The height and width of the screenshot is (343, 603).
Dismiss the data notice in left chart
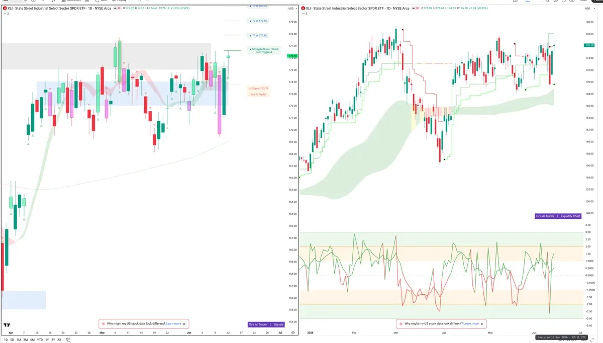coord(184,324)
